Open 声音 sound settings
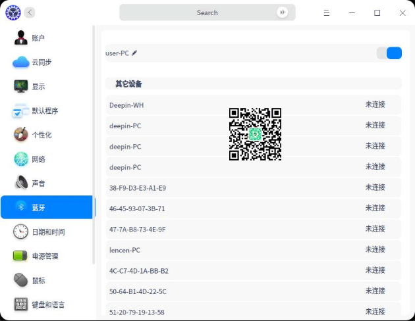 [47, 183]
